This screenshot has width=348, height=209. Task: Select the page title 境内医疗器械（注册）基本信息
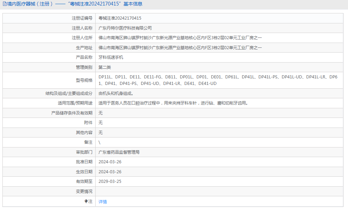tap(75, 4)
